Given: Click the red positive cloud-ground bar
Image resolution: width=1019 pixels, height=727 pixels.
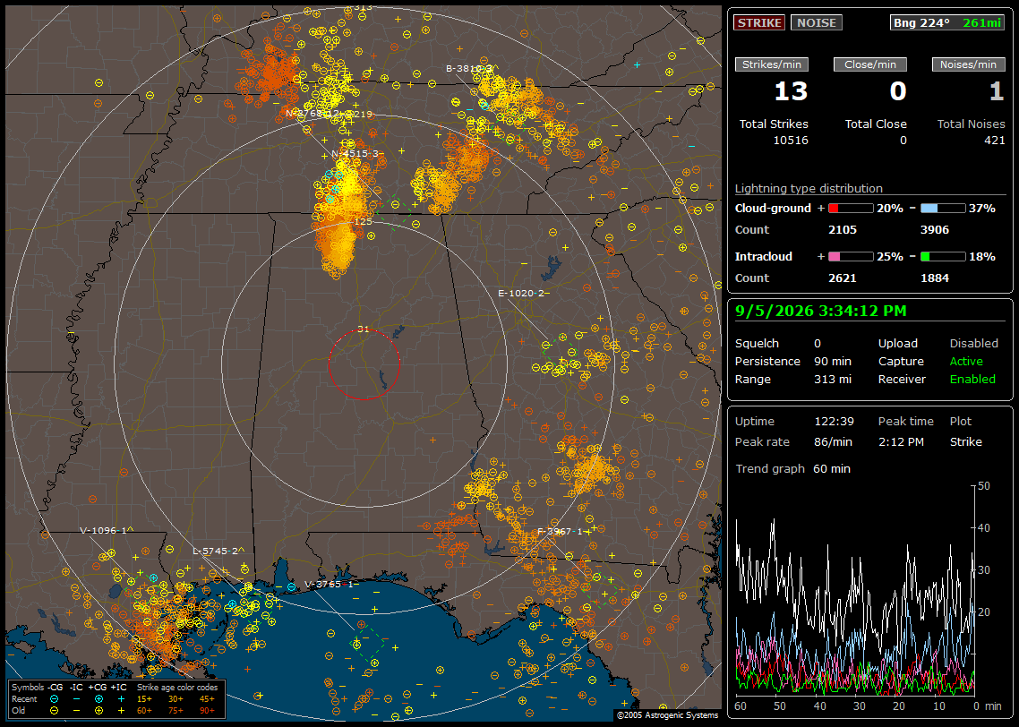Looking at the screenshot, I should [x=851, y=209].
